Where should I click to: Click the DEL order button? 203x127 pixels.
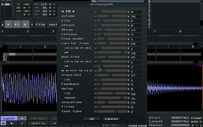27,11
